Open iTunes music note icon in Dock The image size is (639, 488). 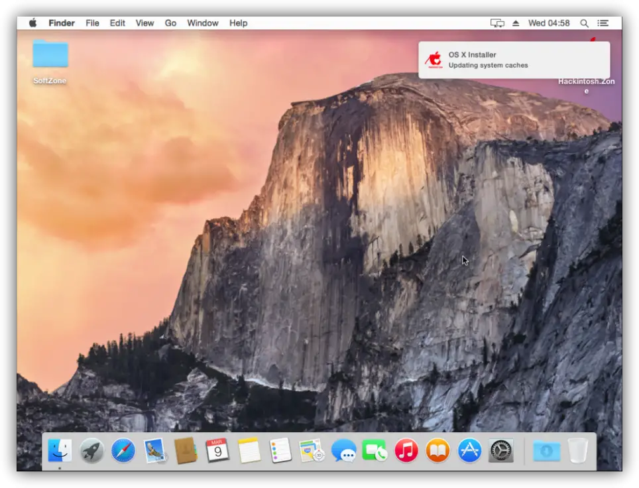coord(406,450)
